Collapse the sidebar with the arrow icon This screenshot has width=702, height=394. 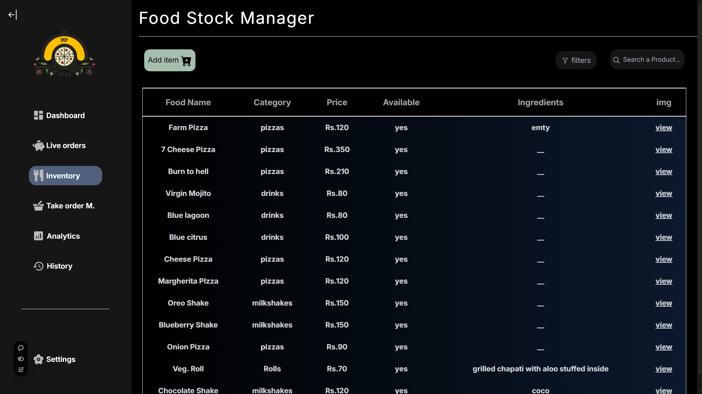[x=12, y=15]
